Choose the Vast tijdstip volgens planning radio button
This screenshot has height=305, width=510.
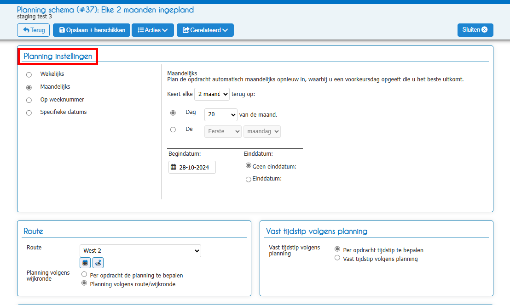click(x=337, y=258)
